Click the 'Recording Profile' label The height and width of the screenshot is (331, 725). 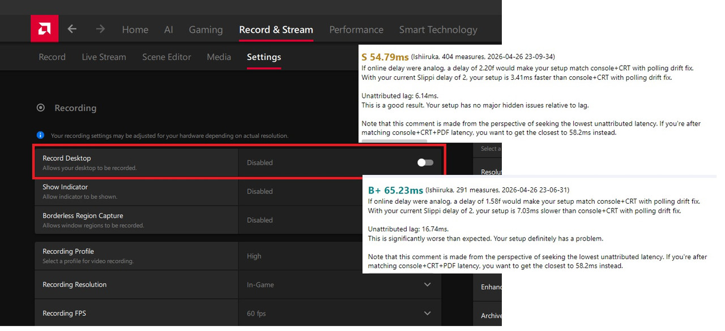point(69,251)
